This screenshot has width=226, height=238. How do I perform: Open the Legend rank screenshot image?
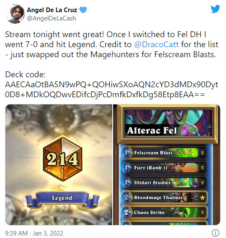pos(59,165)
